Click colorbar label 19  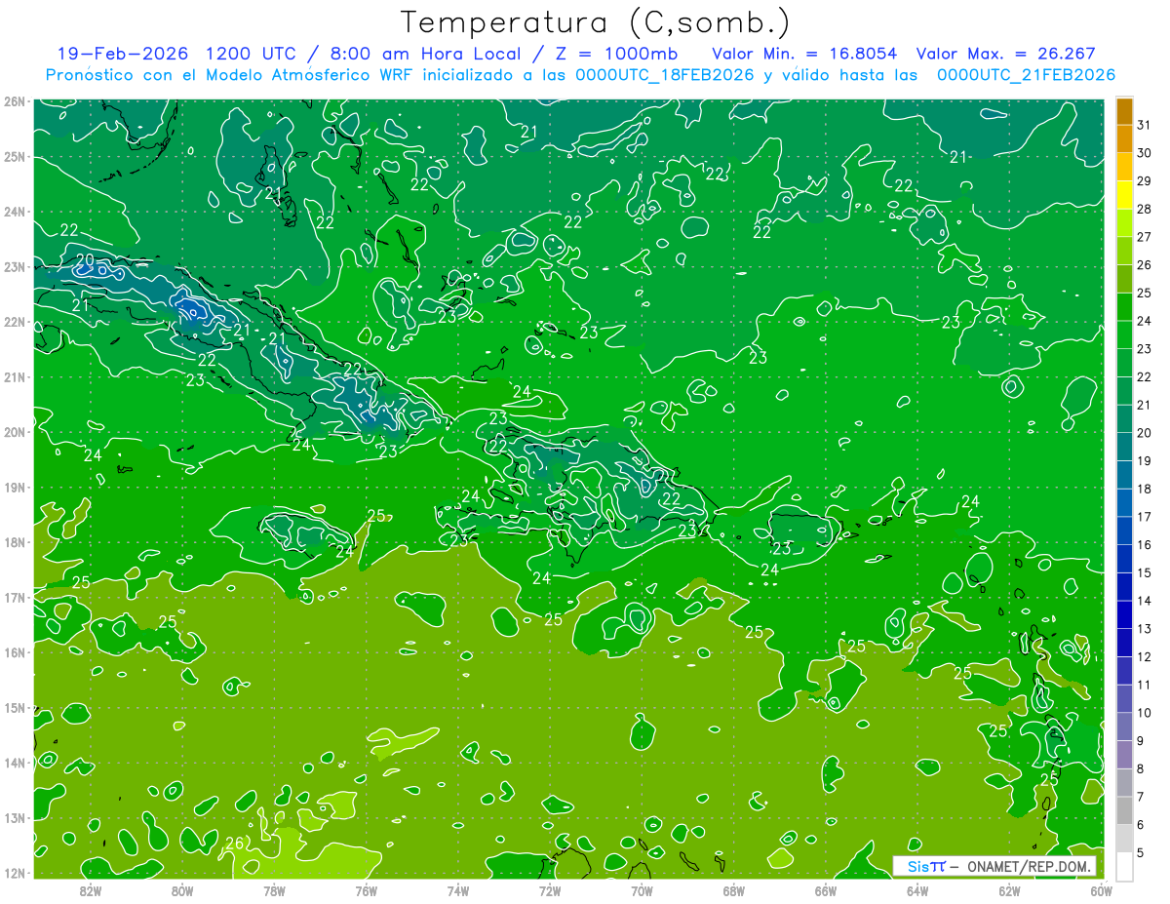pyautogui.click(x=1144, y=460)
